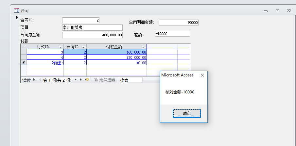
Task: Click the 差额 field showing -10000
Action: point(172,34)
